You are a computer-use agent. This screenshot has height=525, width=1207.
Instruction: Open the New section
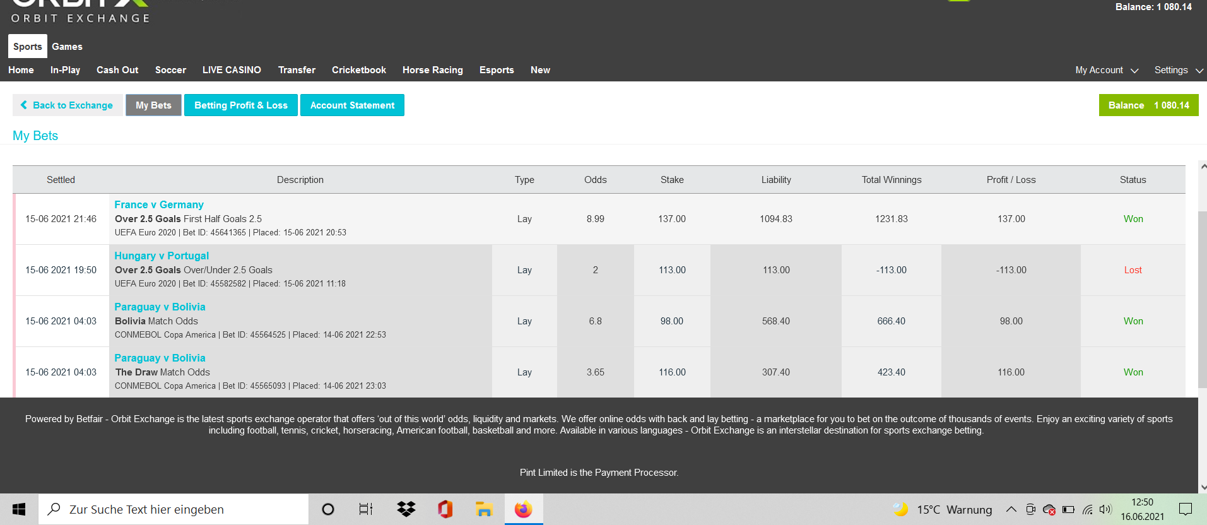[540, 70]
